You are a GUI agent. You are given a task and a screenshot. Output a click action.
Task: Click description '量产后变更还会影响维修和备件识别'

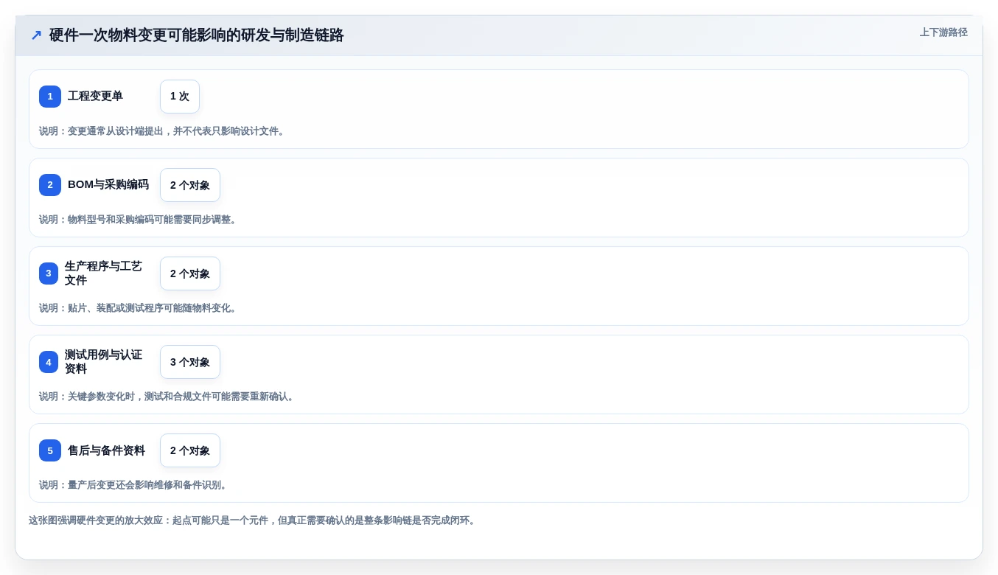click(134, 485)
